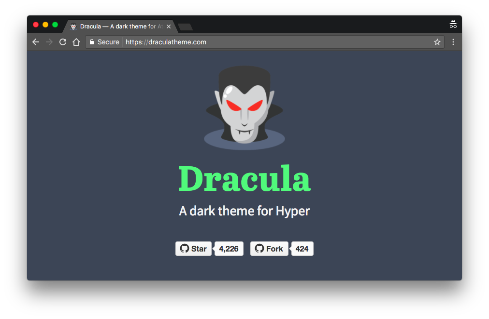Viewport: 489px width, 319px height.
Task: Click the green Dracula heading
Action: [x=244, y=178]
